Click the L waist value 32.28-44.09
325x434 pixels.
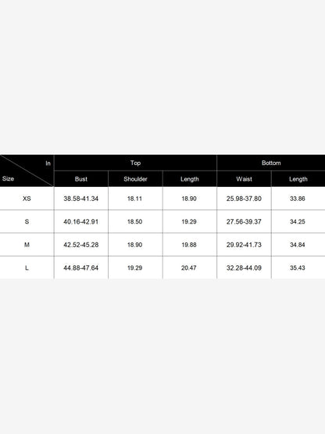click(x=244, y=267)
